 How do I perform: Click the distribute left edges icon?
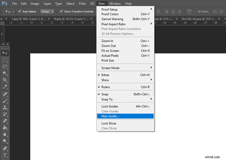point(166,11)
